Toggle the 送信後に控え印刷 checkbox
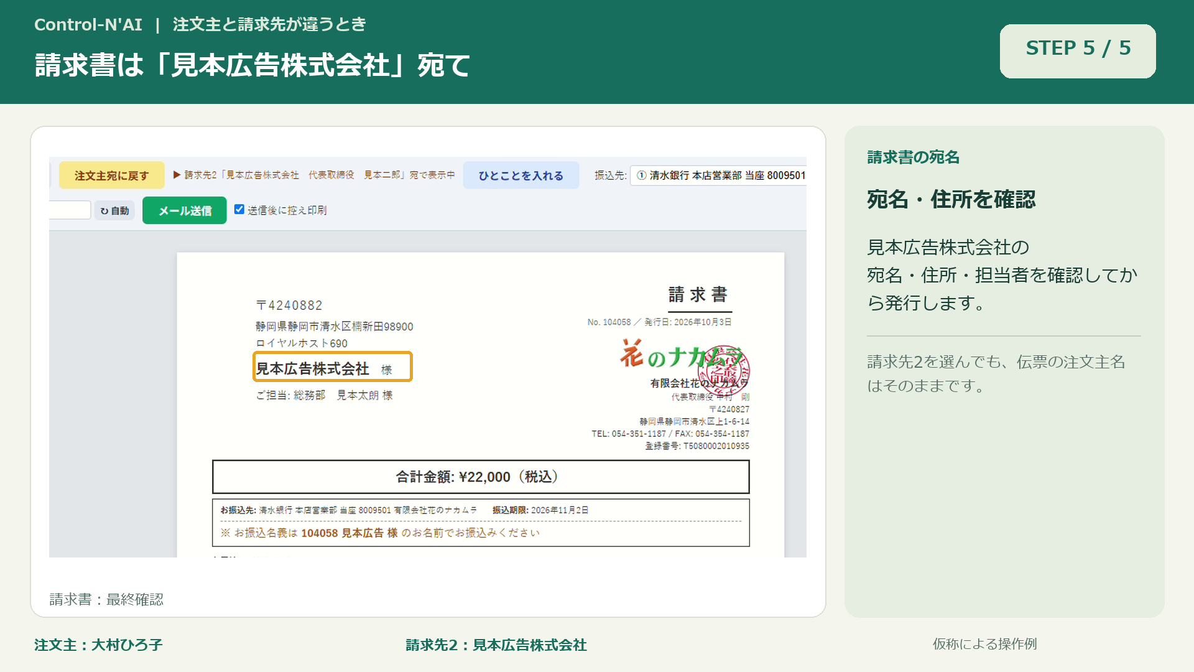 (x=239, y=210)
